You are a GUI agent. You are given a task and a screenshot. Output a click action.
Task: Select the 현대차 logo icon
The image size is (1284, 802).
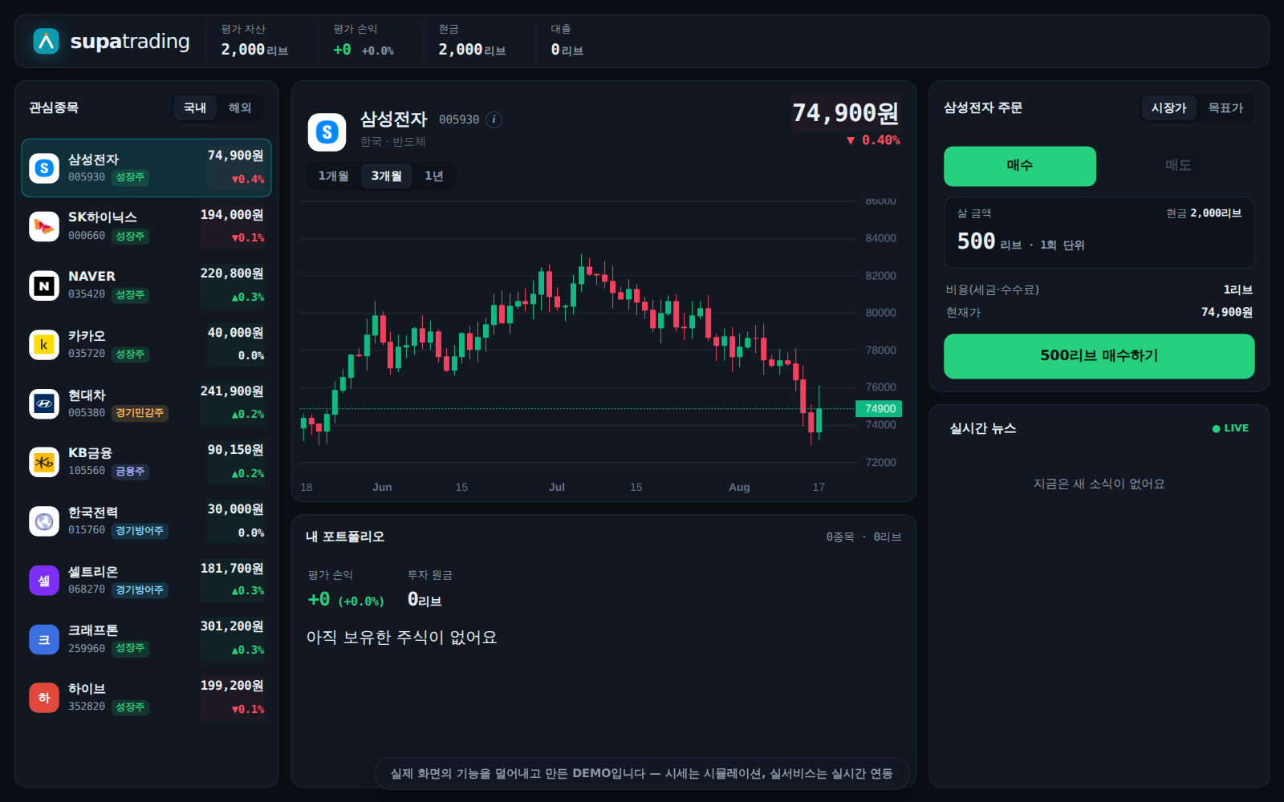pos(44,403)
